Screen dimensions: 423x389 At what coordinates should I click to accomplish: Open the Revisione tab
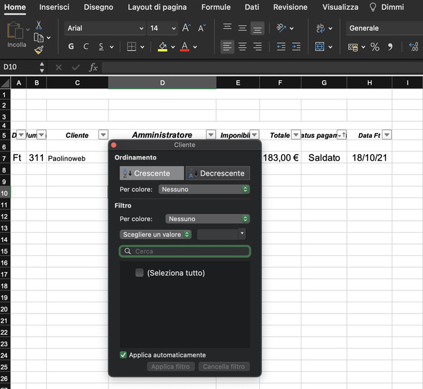(290, 7)
